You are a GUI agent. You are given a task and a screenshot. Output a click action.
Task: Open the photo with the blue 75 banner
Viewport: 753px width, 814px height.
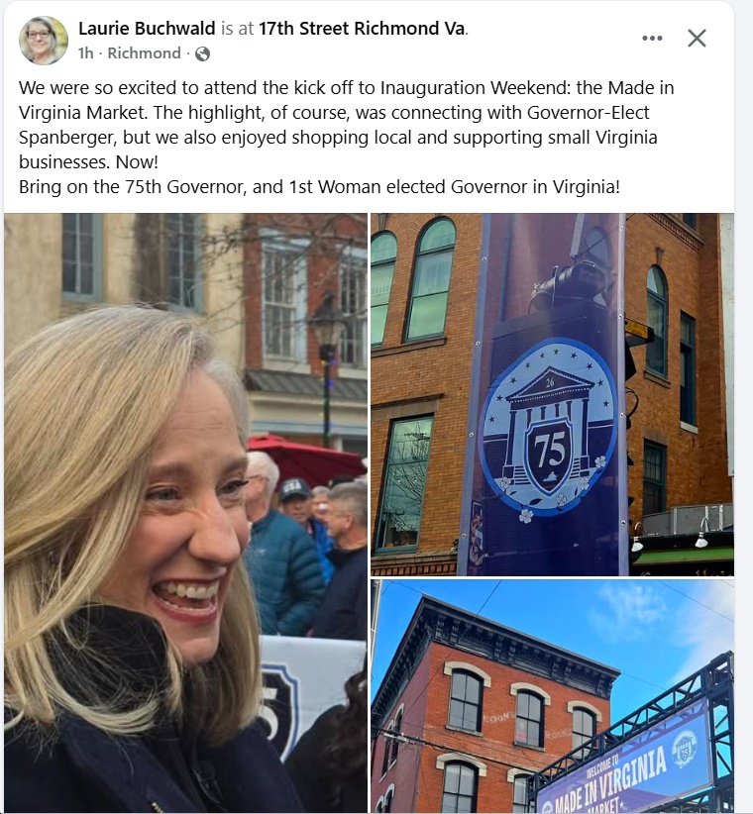pos(552,394)
